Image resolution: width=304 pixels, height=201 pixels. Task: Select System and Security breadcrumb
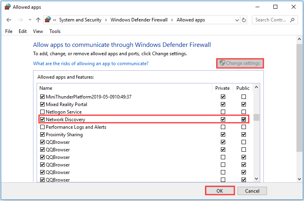click(x=80, y=20)
